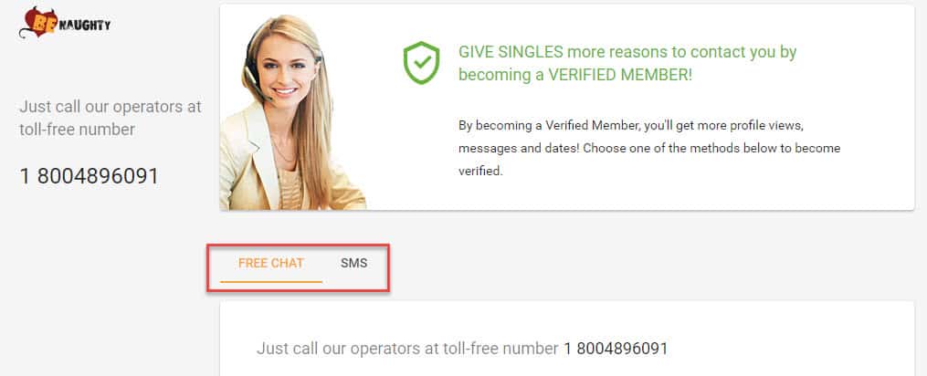
Task: Click the green GIVE SINGLES heading line
Action: click(627, 52)
